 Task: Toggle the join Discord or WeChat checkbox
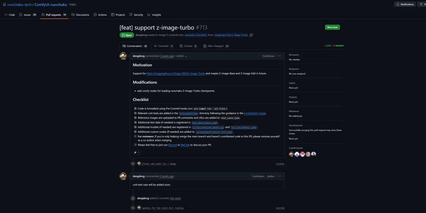(135, 145)
